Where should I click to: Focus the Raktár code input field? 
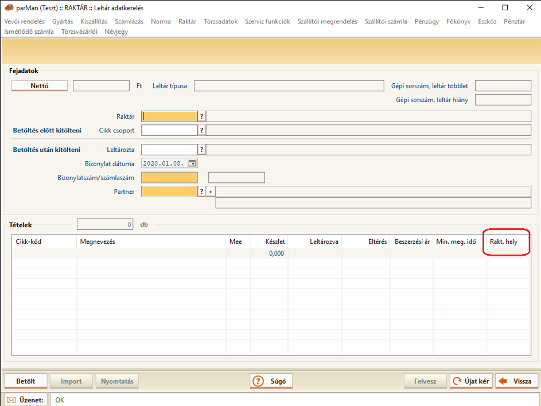coord(169,116)
